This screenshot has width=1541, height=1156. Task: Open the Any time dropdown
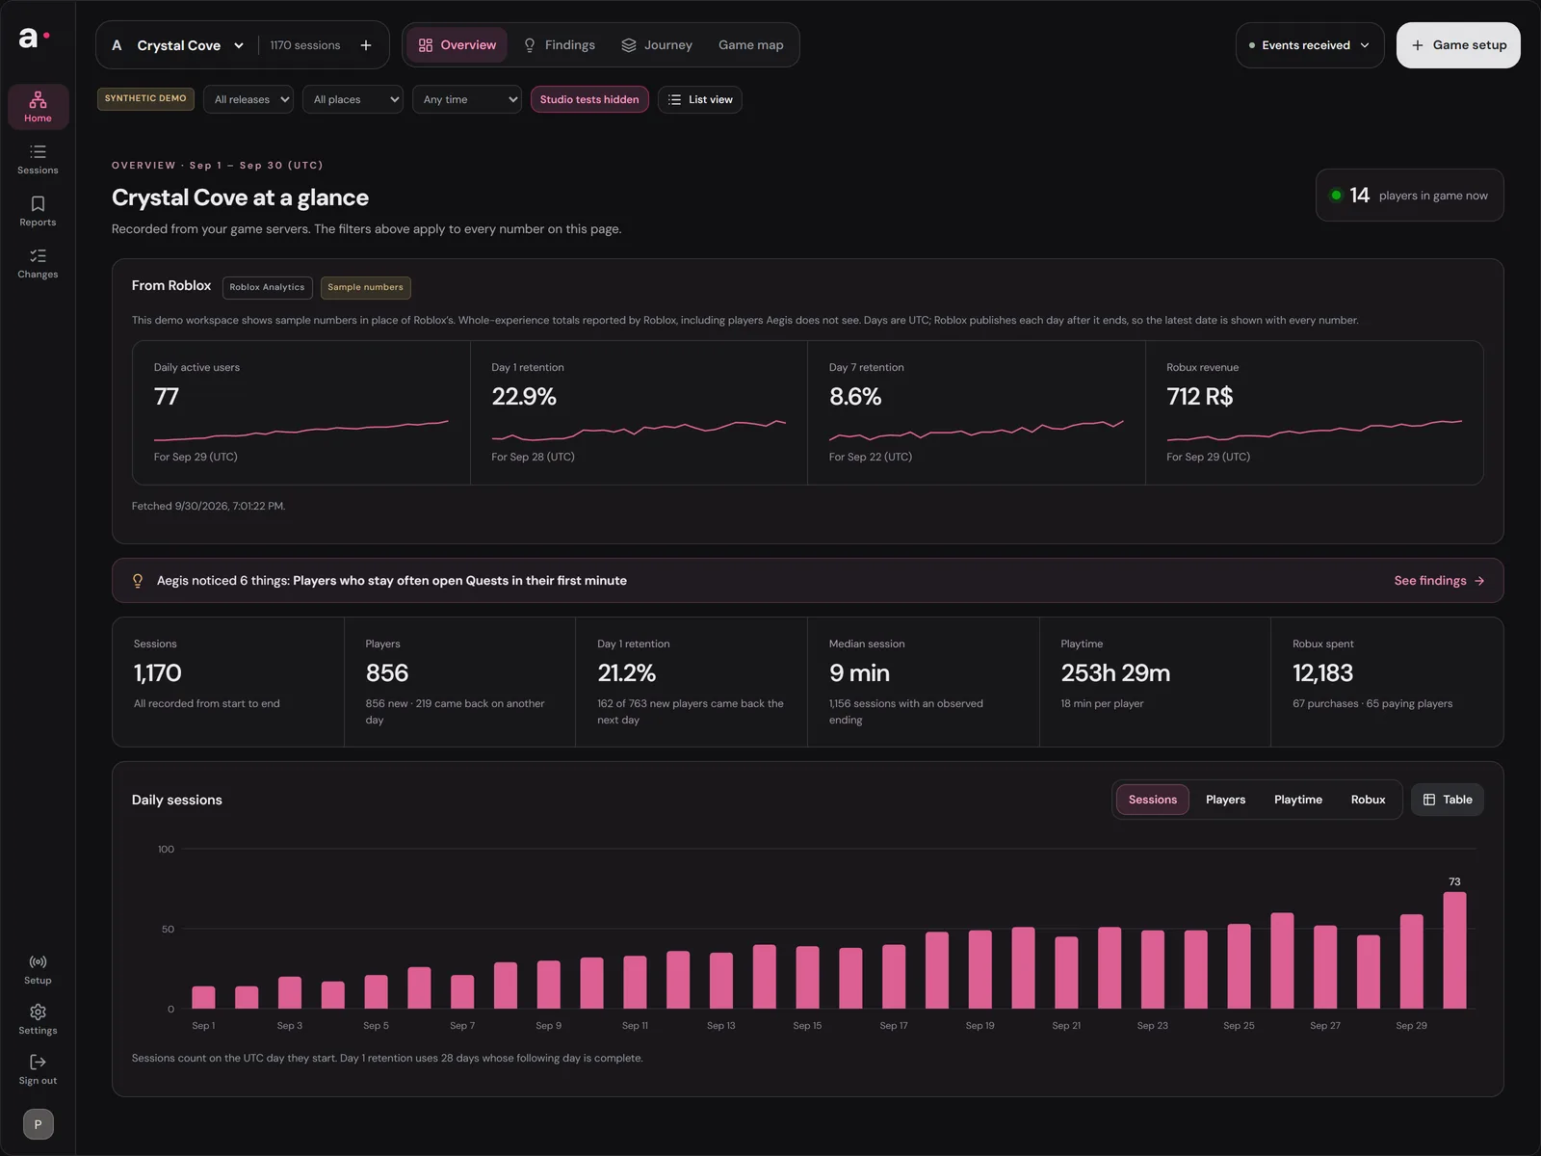(467, 99)
